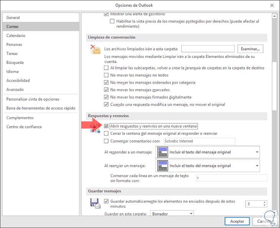This screenshot has width=280, height=228.
Task: Click the vertical scrollbar thumb
Action: [274, 86]
